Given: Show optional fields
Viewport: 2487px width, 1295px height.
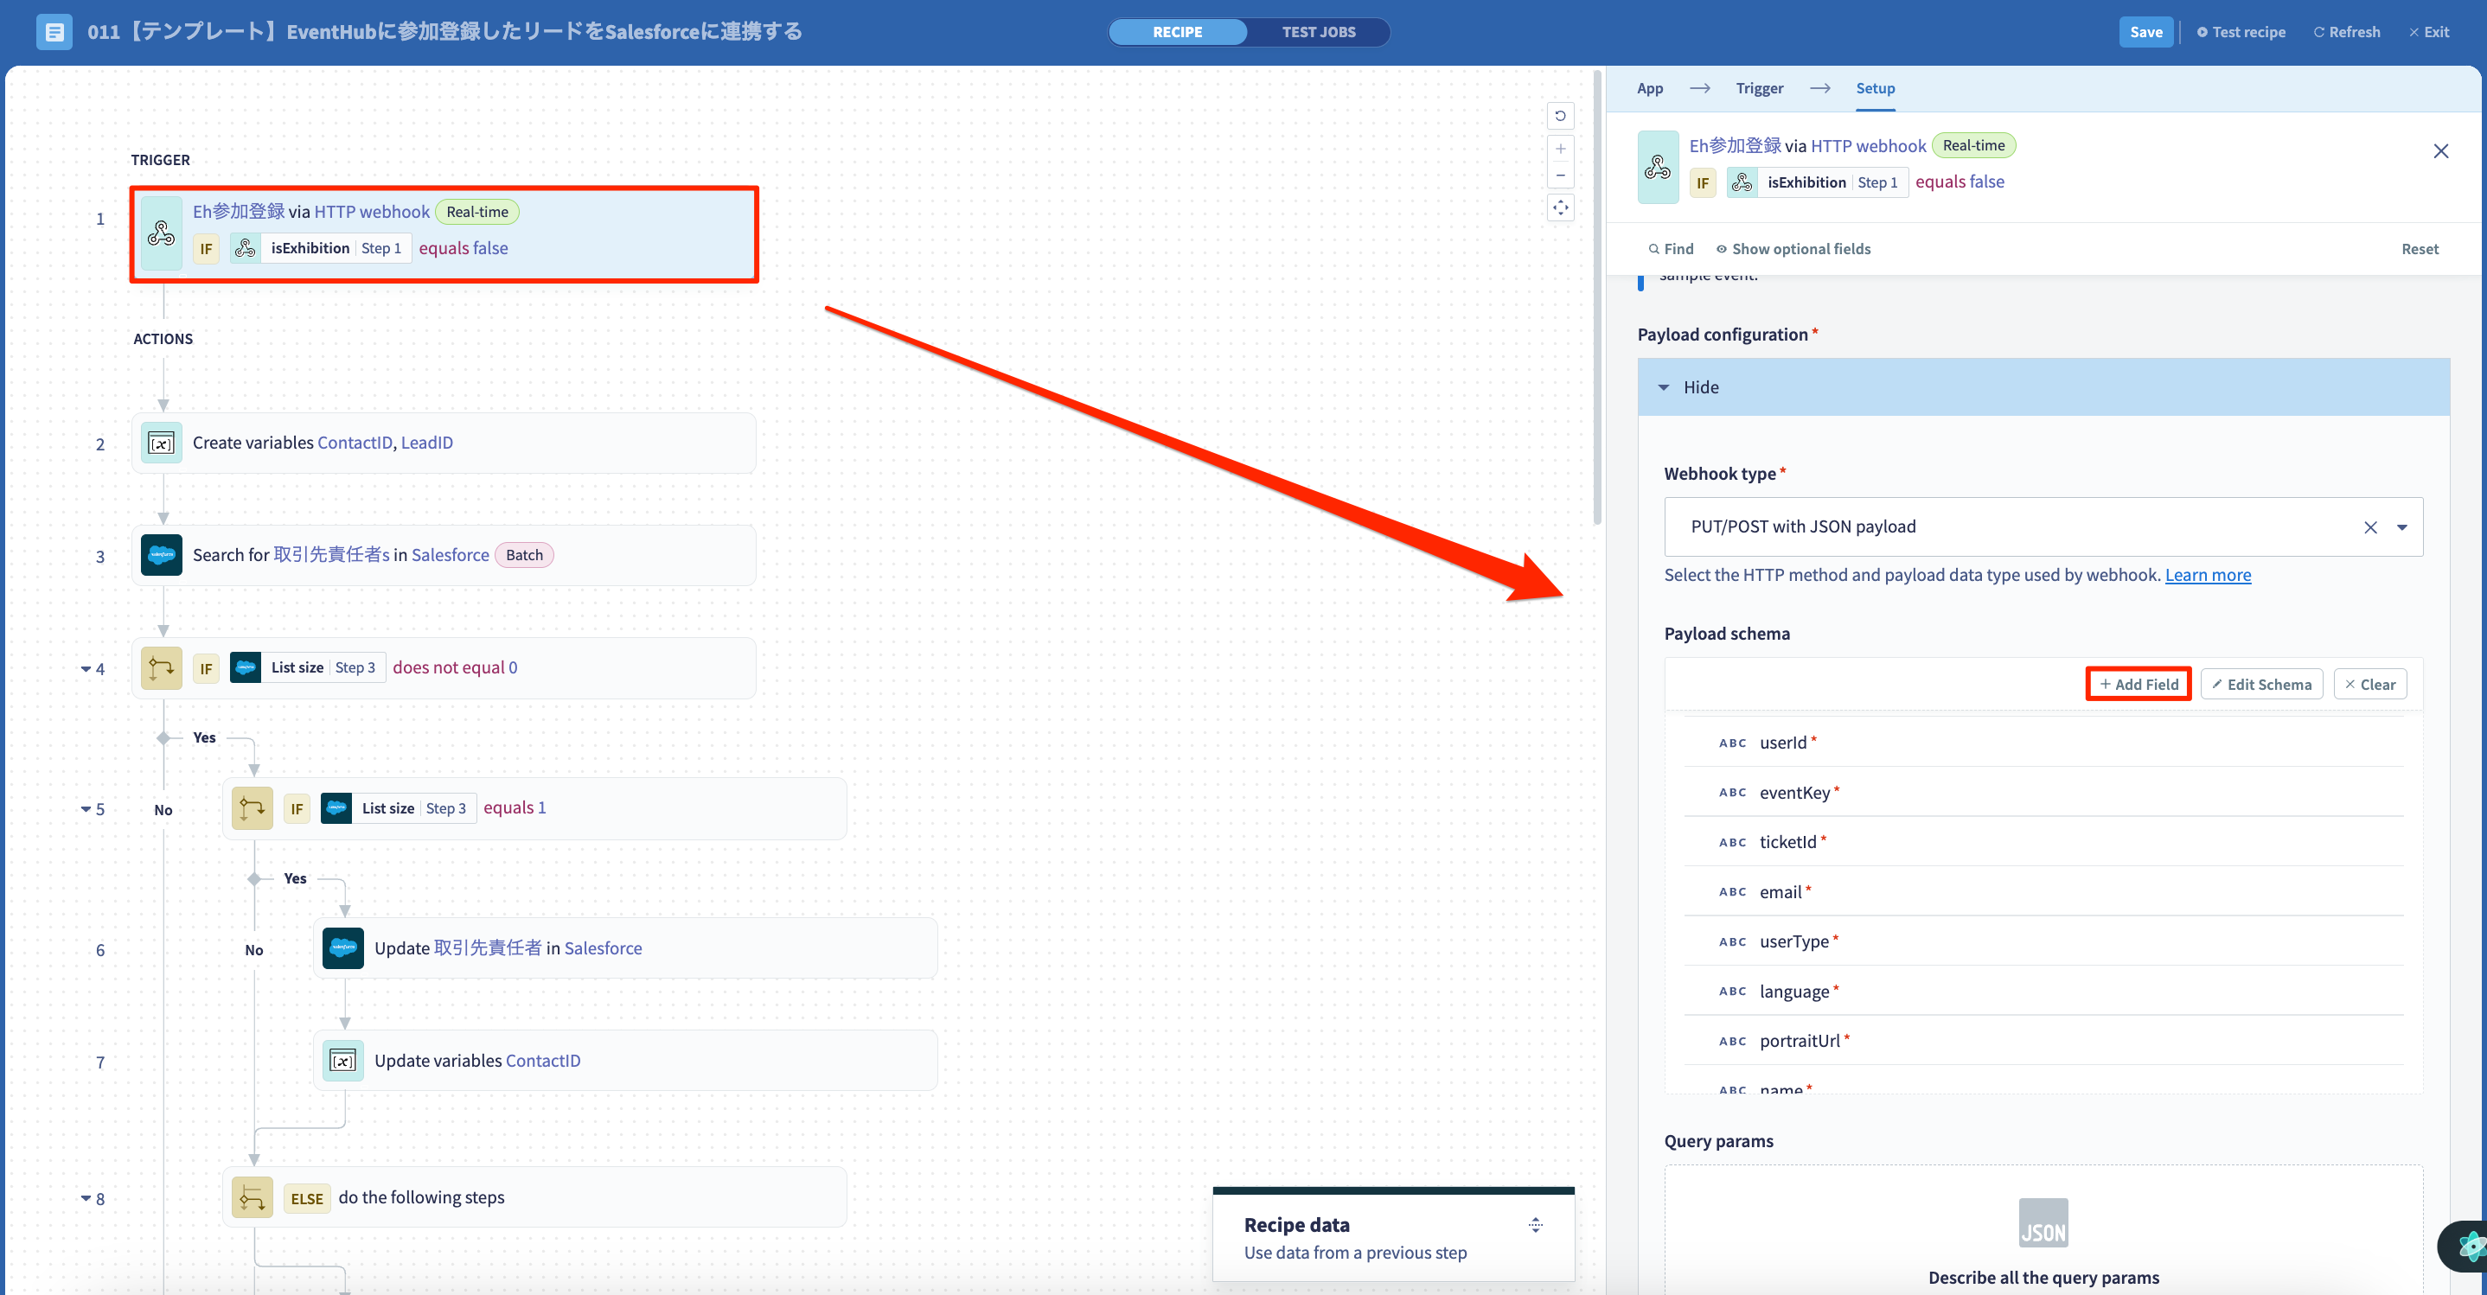Looking at the screenshot, I should [1793, 249].
